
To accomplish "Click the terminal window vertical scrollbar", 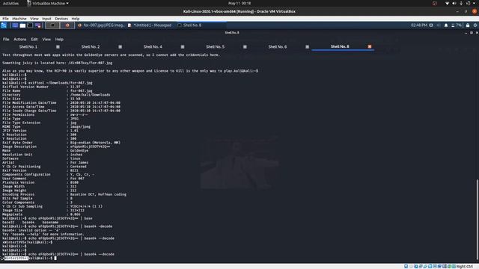I will coord(477,219).
